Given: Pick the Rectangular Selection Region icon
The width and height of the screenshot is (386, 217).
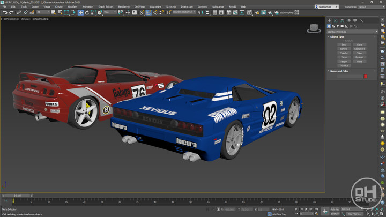Looking at the screenshot, I should 66,12.
